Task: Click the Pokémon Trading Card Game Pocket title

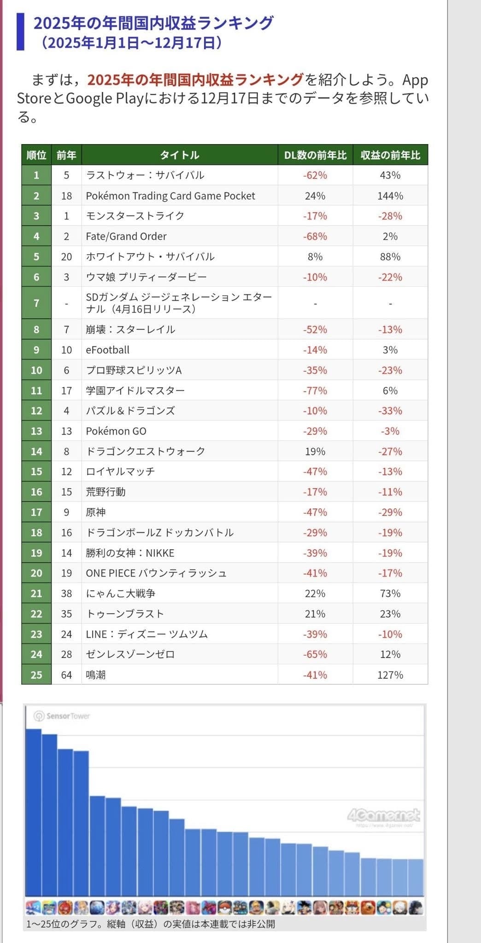Action: click(170, 196)
